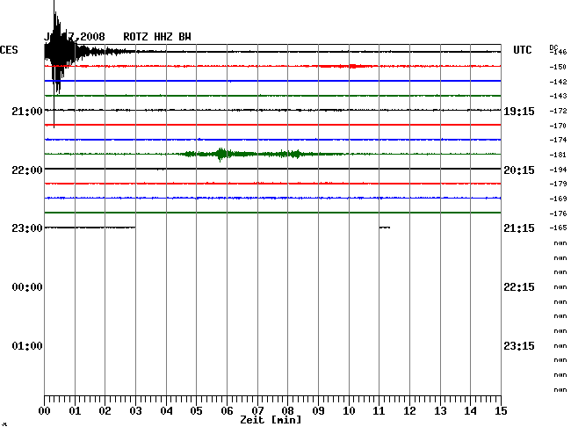Click the DC offset value -143
The image size is (571, 434).
(x=558, y=96)
